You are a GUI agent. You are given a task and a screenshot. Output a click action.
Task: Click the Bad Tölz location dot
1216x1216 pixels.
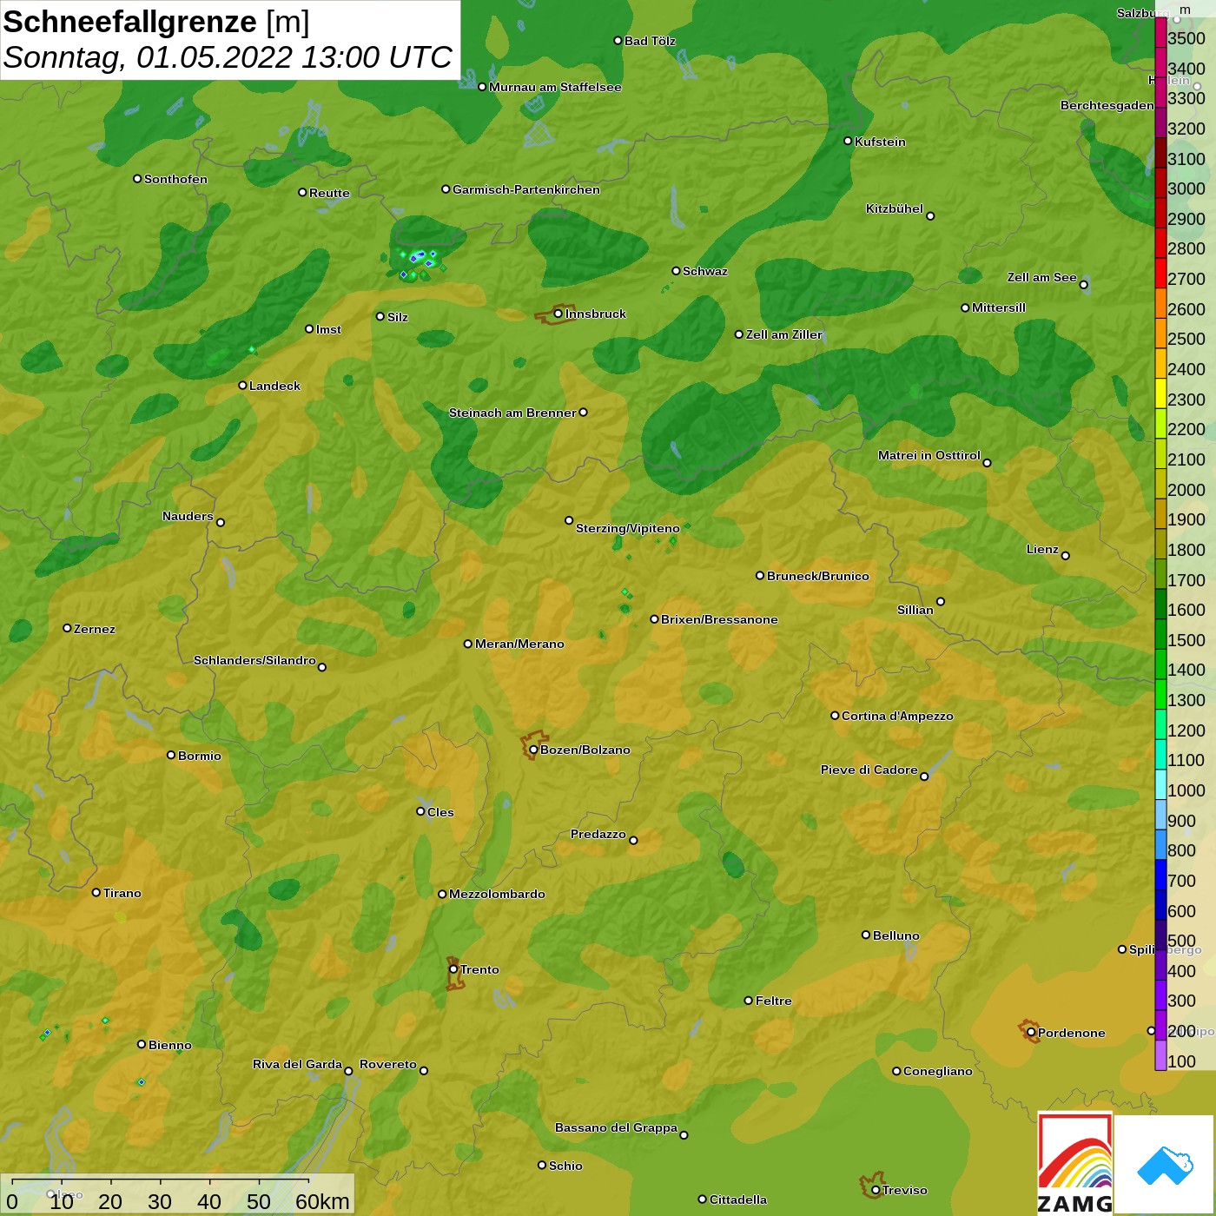618,40
